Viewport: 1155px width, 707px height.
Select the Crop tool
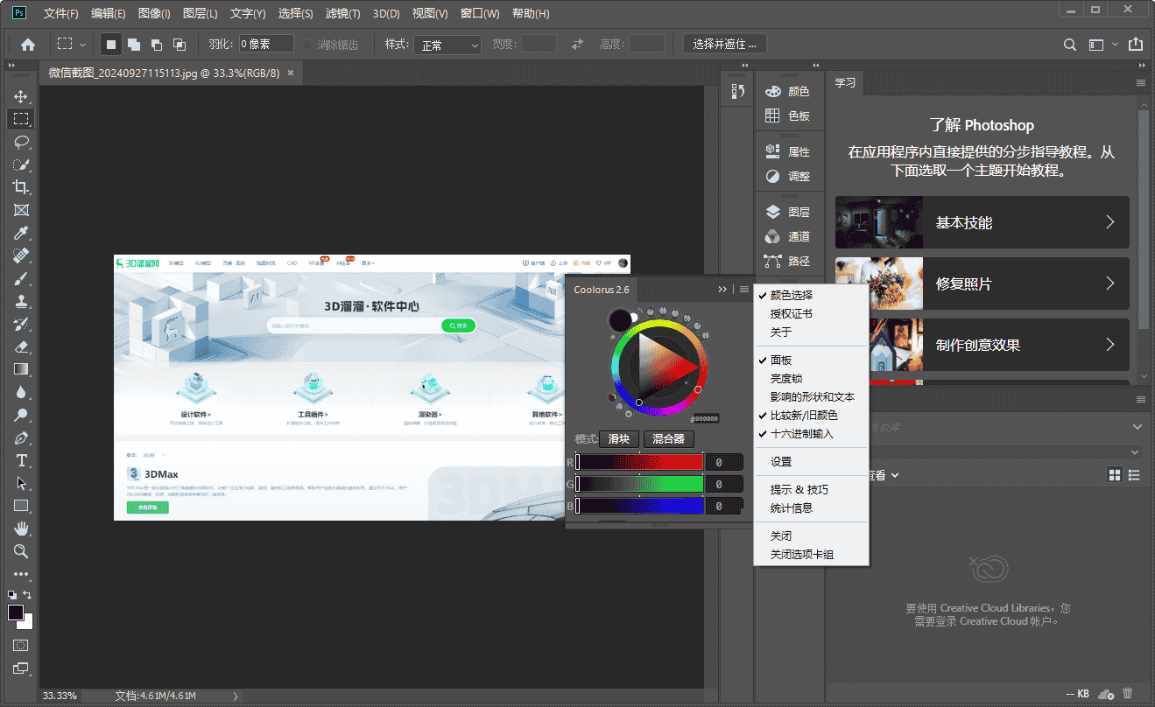tap(21, 187)
